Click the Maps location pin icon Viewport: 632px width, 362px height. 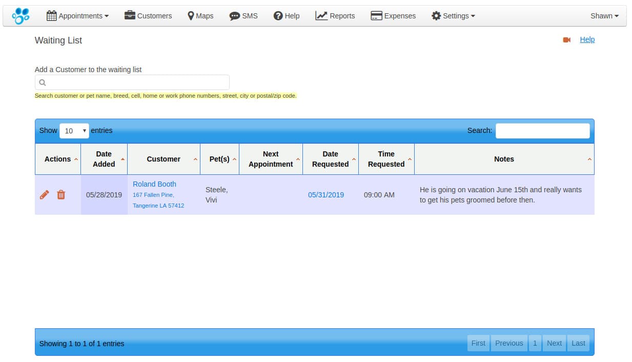(190, 15)
